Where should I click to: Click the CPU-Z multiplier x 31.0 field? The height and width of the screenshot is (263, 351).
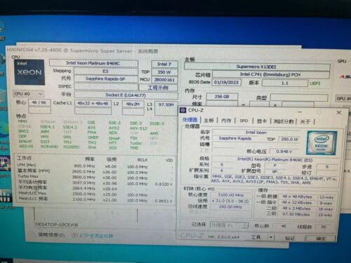click(230, 201)
